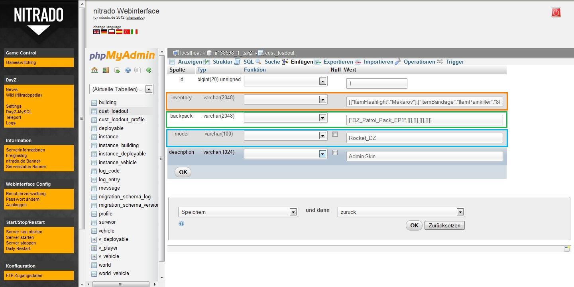Image resolution: width=574 pixels, height=287 pixels.
Task: Open phpMyAdmin documentation blue question icon
Action: [x=128, y=70]
